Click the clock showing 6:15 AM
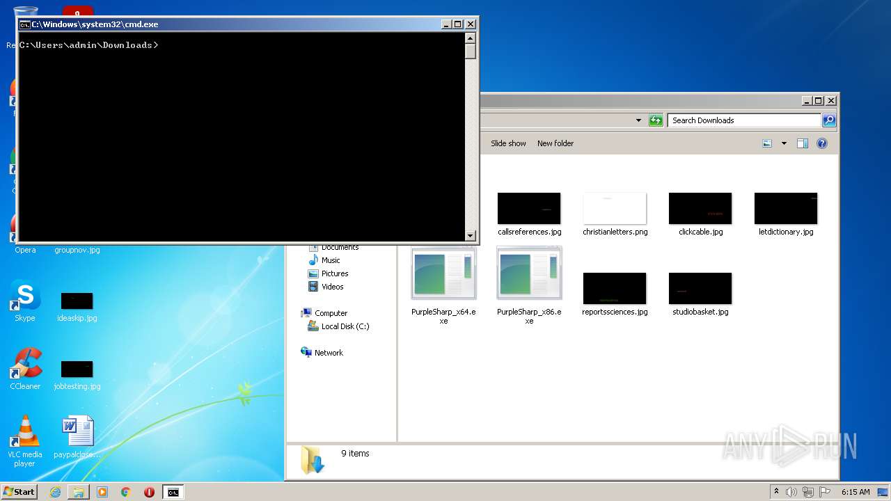The image size is (891, 501). pyautogui.click(x=855, y=492)
